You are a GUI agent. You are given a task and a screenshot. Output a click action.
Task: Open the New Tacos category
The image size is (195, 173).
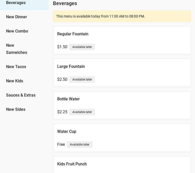pyautogui.click(x=16, y=67)
